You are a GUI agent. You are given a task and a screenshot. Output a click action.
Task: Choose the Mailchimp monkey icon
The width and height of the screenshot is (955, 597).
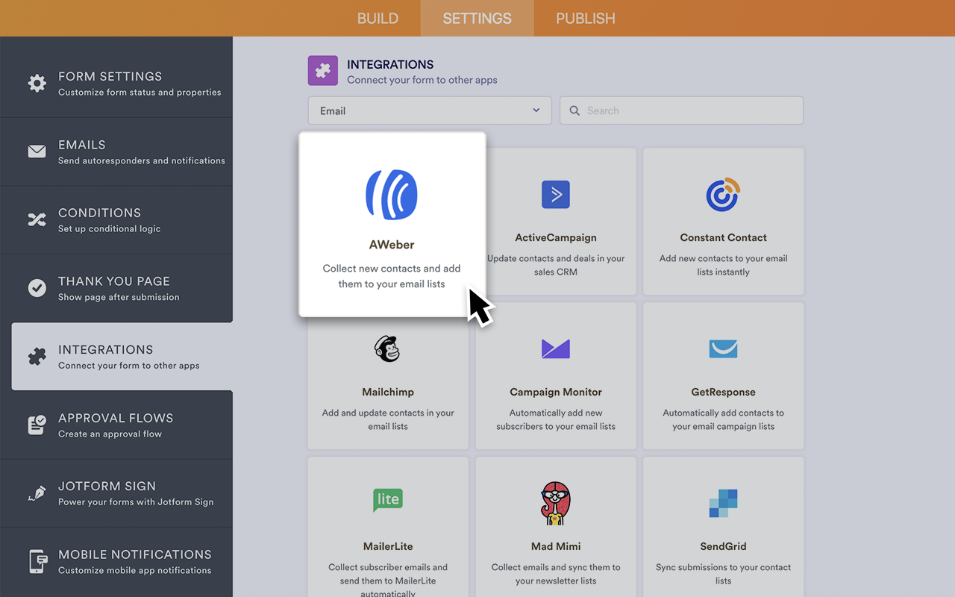tap(387, 349)
